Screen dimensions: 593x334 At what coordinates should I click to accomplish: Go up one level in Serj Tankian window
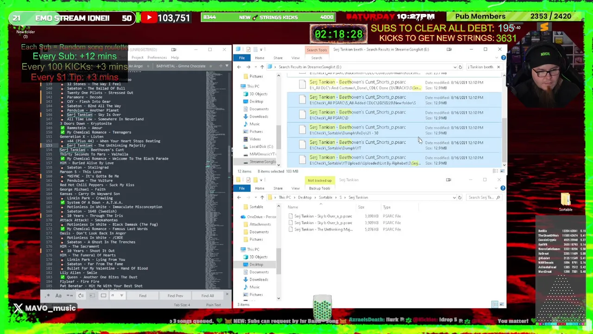262,197
